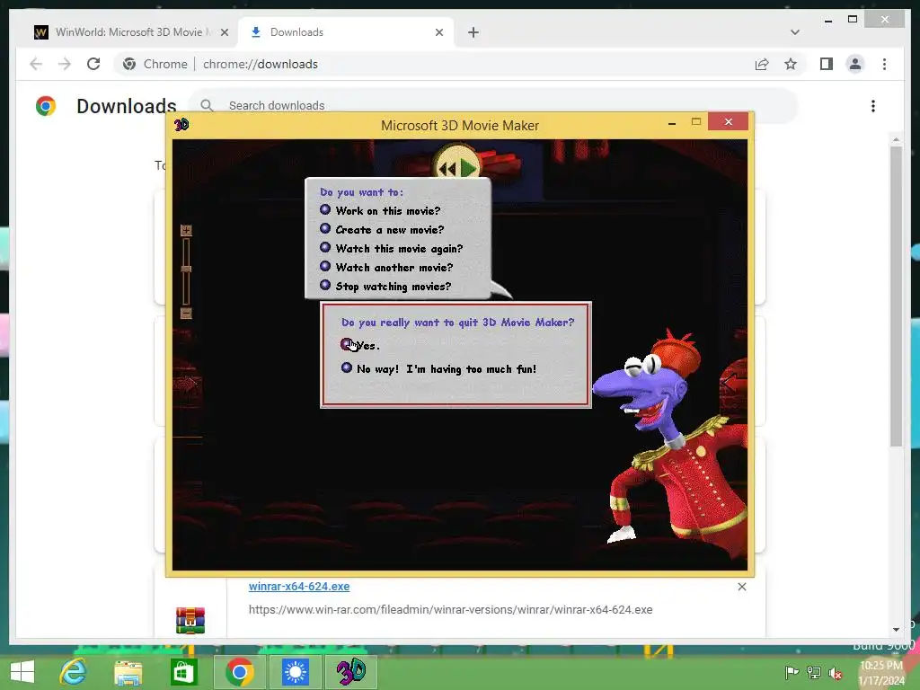Image resolution: width=920 pixels, height=690 pixels.
Task: Choose 'Stop watching movies?' option
Action: point(385,286)
